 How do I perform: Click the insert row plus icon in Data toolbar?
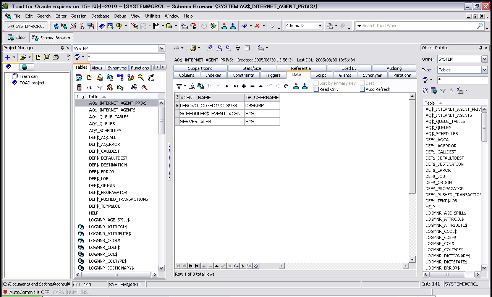244,86
